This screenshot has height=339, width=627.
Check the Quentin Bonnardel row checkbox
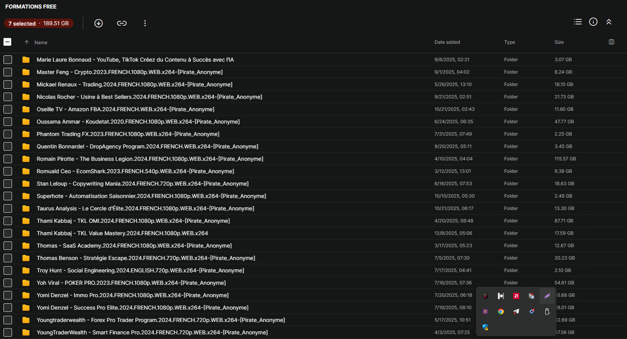pos(8,146)
